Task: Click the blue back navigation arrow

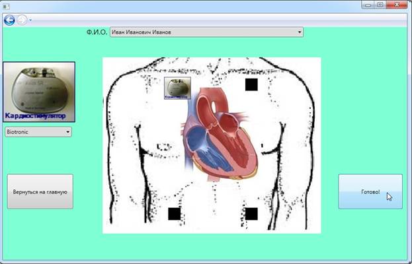Action: 9,20
